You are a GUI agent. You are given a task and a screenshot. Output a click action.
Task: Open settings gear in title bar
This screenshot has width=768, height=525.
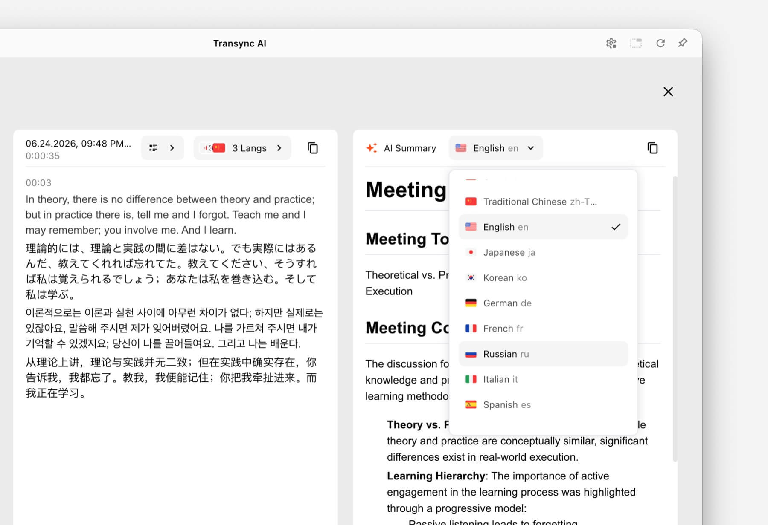coord(611,43)
